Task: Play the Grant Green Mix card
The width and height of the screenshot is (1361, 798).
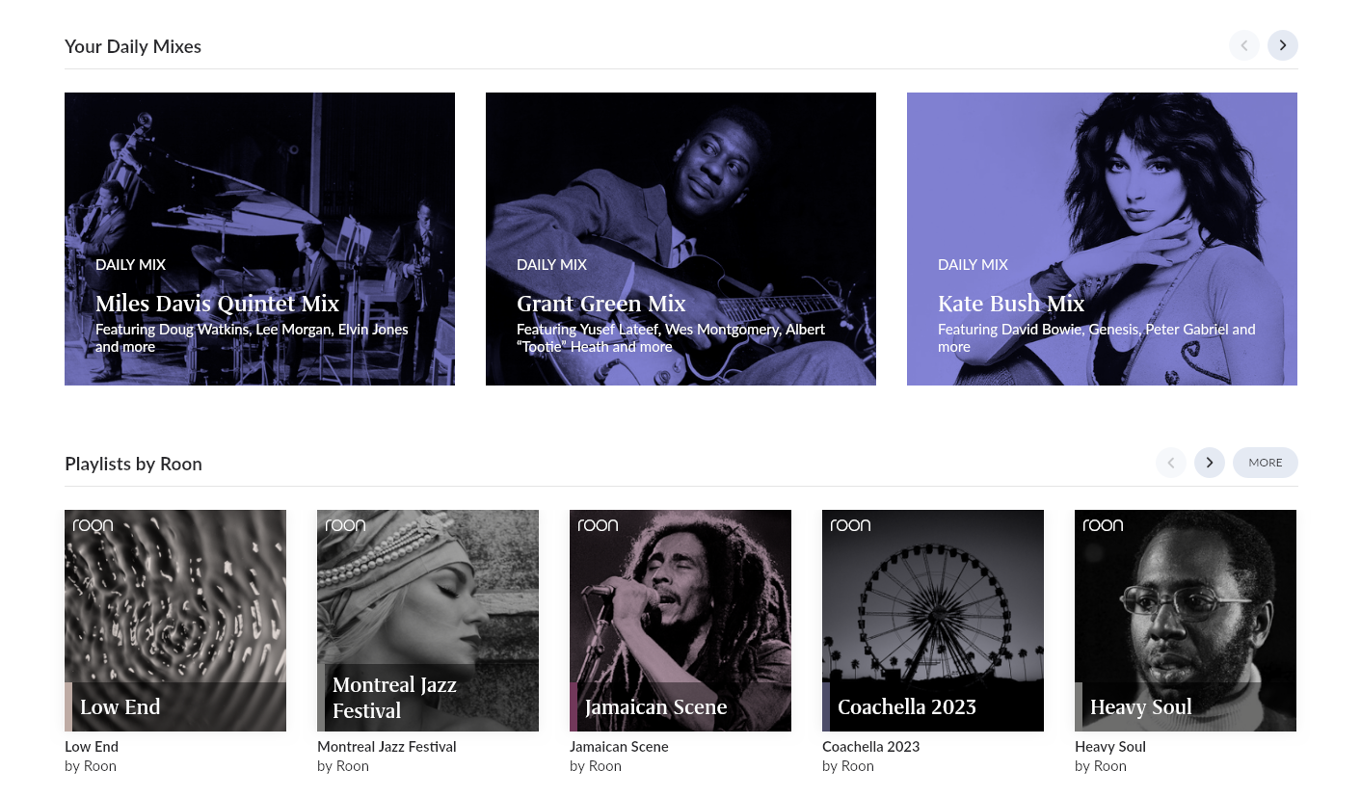Action: click(x=680, y=239)
